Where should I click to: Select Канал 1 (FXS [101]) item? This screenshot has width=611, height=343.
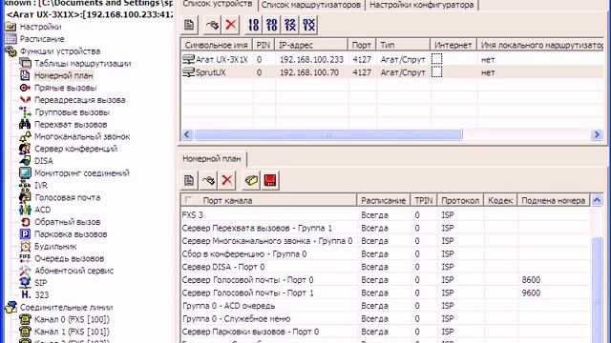[x=72, y=332]
